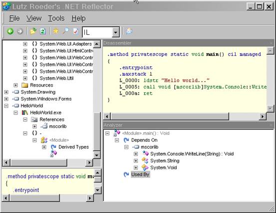Click the Disassembler horizontal scroll right arrow
Image resolution: width=276 pixels, height=213 pixels.
(x=263, y=116)
